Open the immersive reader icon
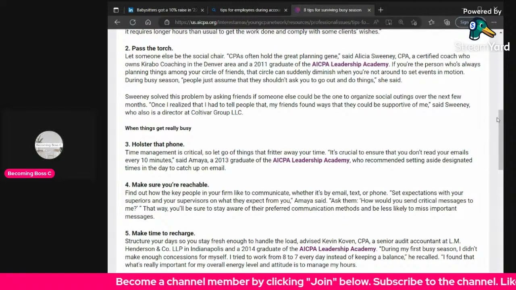 [x=389, y=22]
